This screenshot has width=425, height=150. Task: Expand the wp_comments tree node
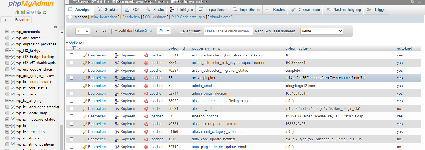(7, 32)
